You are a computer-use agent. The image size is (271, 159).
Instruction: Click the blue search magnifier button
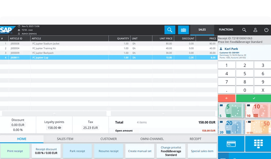click(170, 30)
